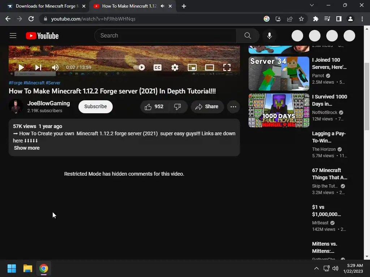Reload the current page
370x277 pixels.
(x=31, y=19)
